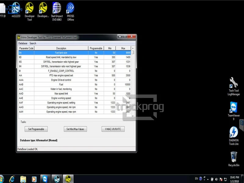The image size is (244, 183).
Task: Select 'Operating engine speed, max rpm' row
Action: [x=75, y=112]
